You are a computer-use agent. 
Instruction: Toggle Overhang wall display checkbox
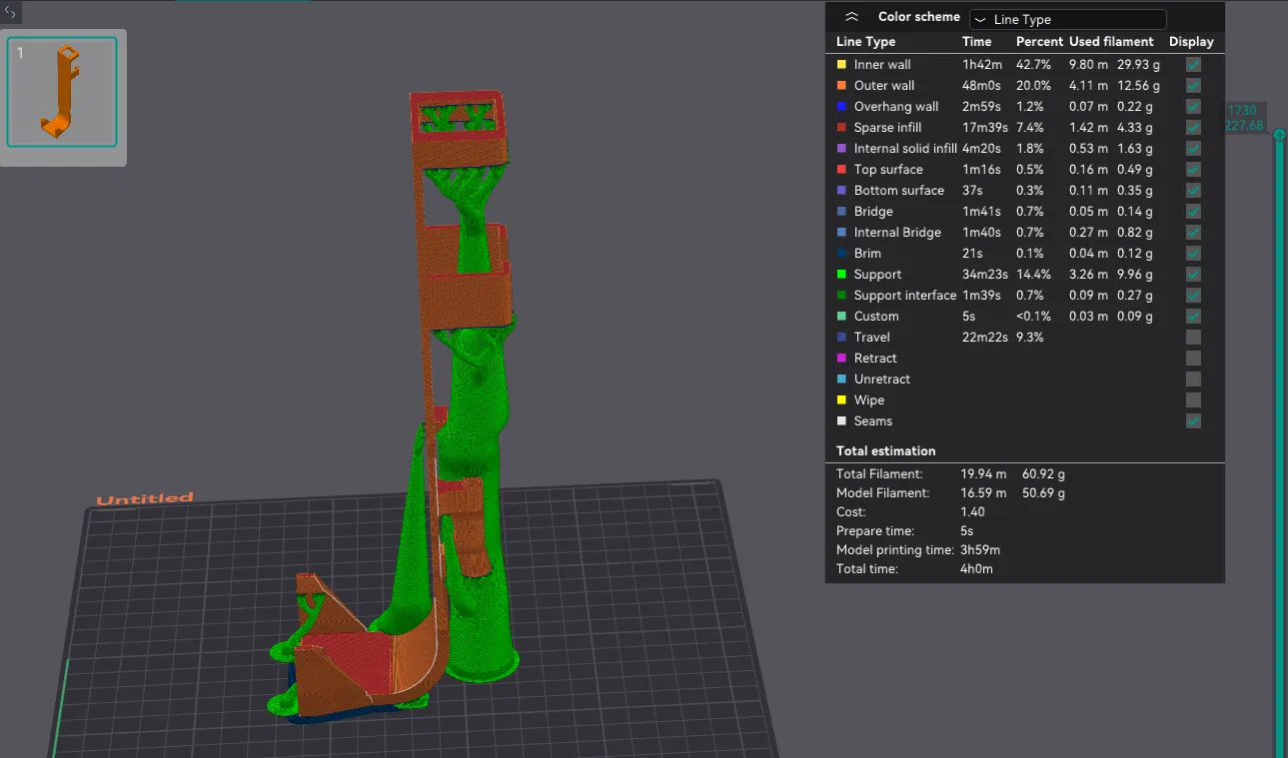(1193, 107)
